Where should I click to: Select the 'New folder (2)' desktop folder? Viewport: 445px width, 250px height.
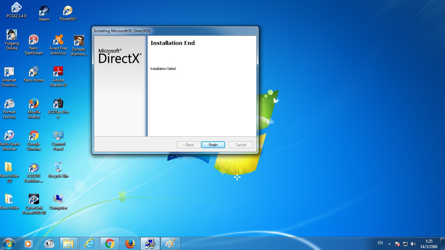[x=9, y=173]
